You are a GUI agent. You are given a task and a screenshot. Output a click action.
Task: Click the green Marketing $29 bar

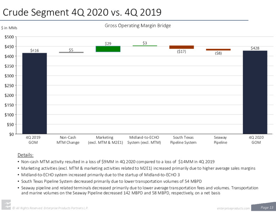108,49
